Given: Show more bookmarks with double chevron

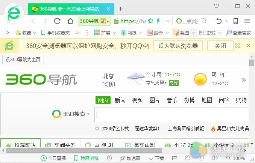Looking at the screenshot, I should (x=77, y=33).
